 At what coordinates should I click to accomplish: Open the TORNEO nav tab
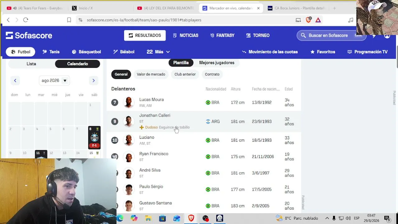258,35
